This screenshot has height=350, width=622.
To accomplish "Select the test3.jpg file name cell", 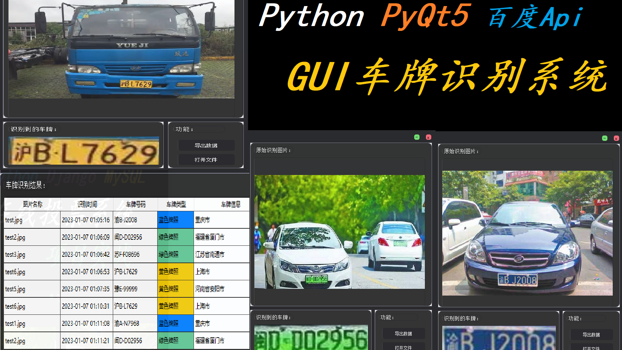I will point(32,254).
